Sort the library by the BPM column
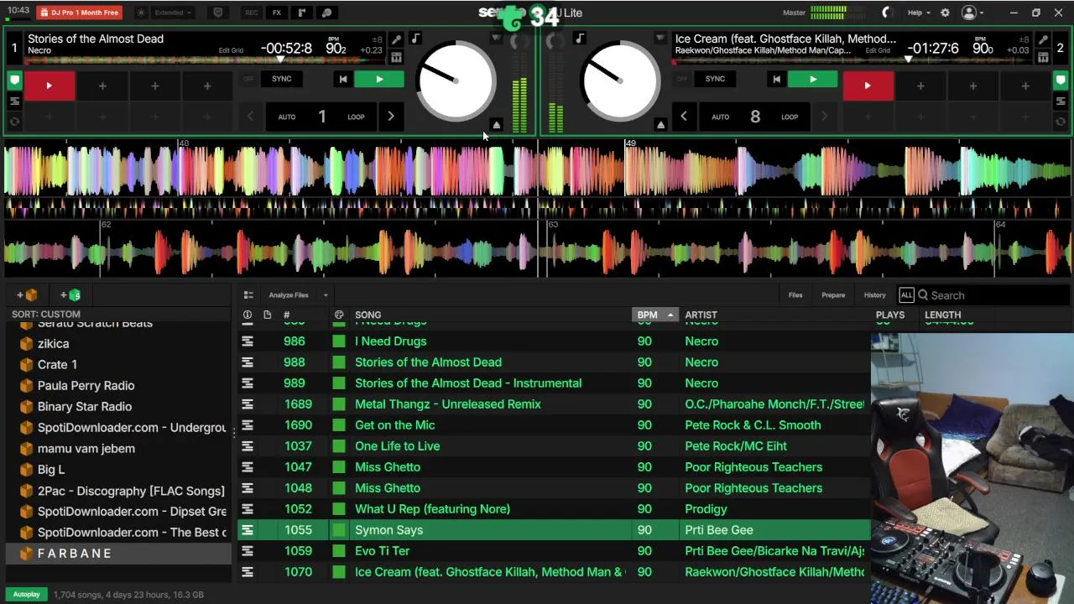The width and height of the screenshot is (1074, 604). (654, 315)
